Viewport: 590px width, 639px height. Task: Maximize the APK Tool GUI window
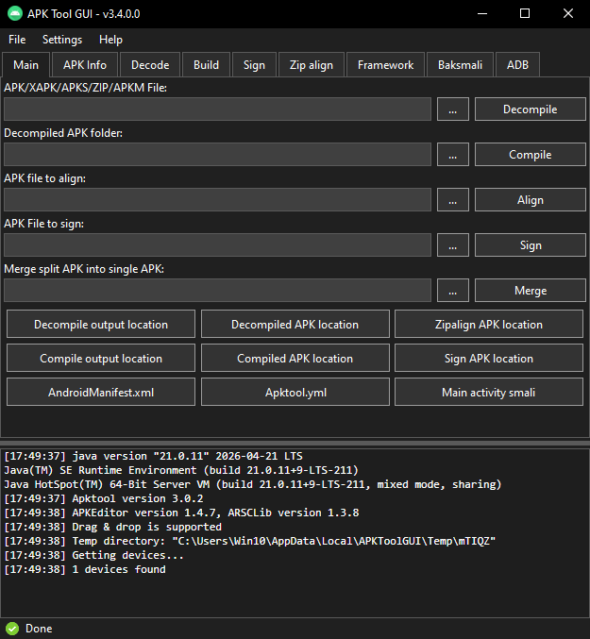coord(525,13)
